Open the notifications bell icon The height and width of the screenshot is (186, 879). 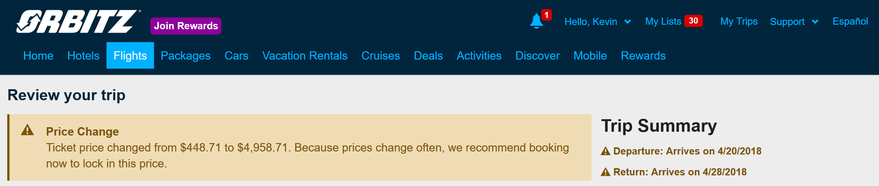coord(536,21)
